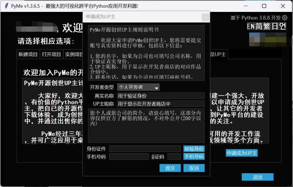The image size is (293, 187).
Task: Click the 手机号码 input field
Action: tap(129, 157)
